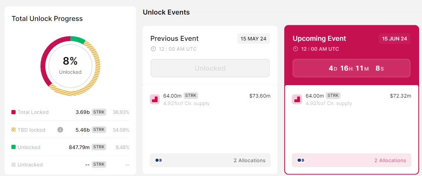This screenshot has width=422, height=176.
Task: Click the STRK tag beside Total Locked
Action: click(x=99, y=112)
